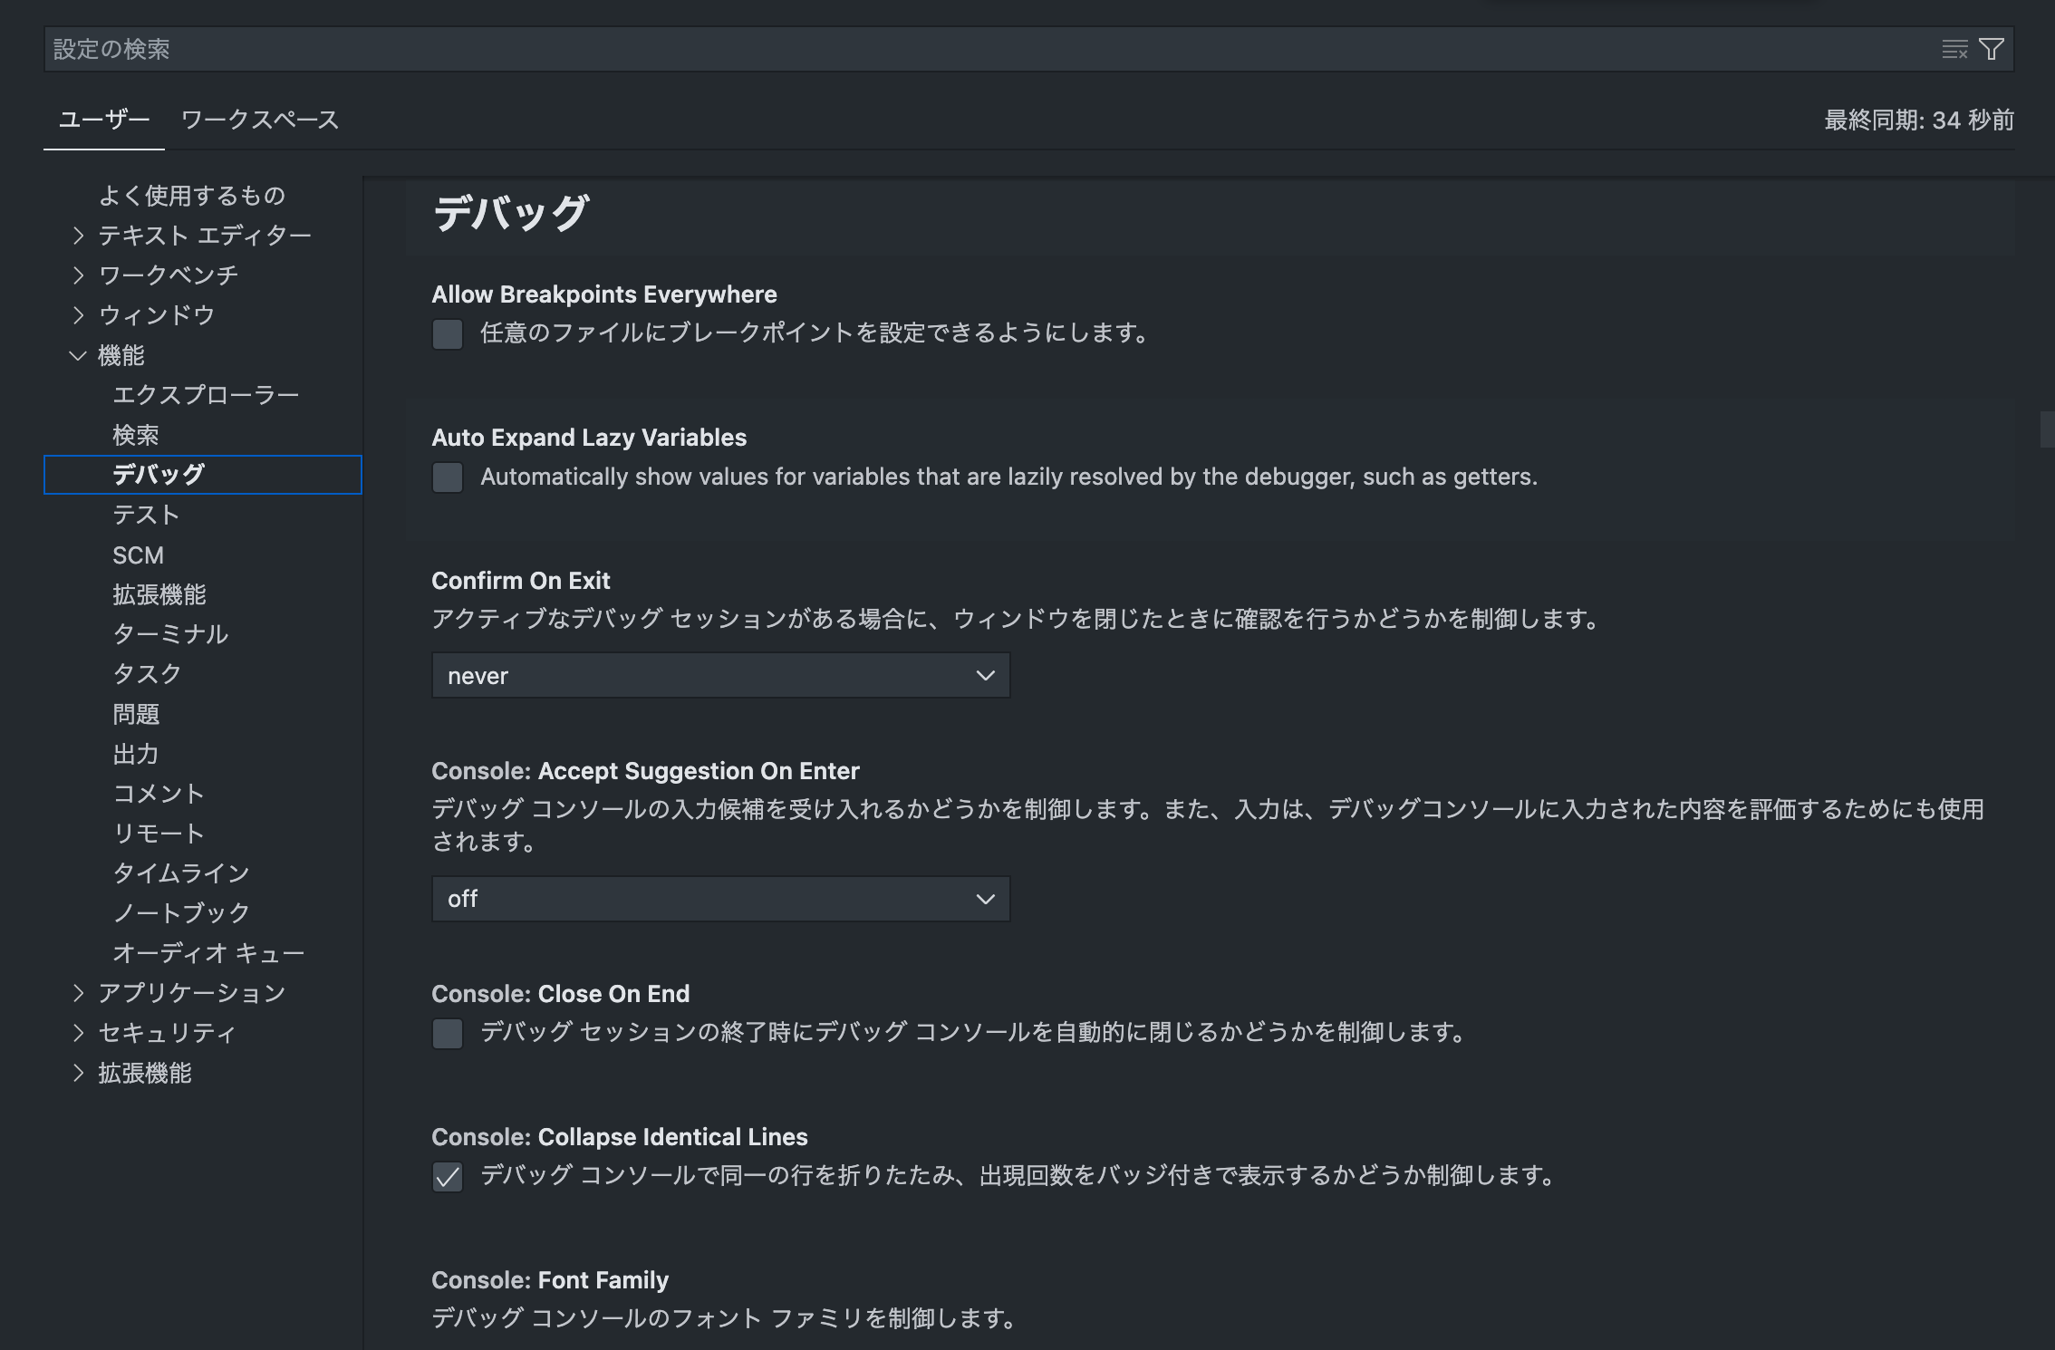Click the 最終同期 sync status text
Viewport: 2055px width, 1350px height.
1917,119
